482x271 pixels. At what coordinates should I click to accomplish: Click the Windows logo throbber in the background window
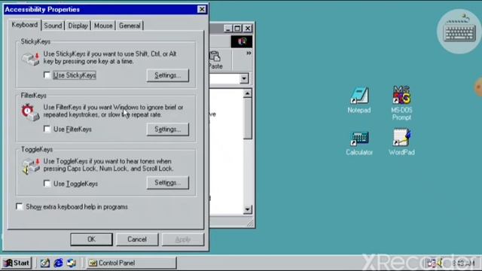point(242,41)
